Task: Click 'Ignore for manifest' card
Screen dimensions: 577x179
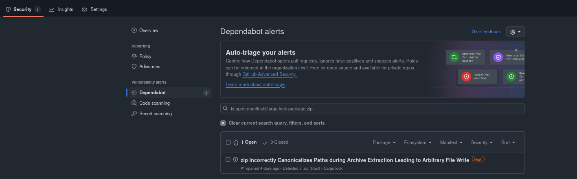Action: pos(478,76)
